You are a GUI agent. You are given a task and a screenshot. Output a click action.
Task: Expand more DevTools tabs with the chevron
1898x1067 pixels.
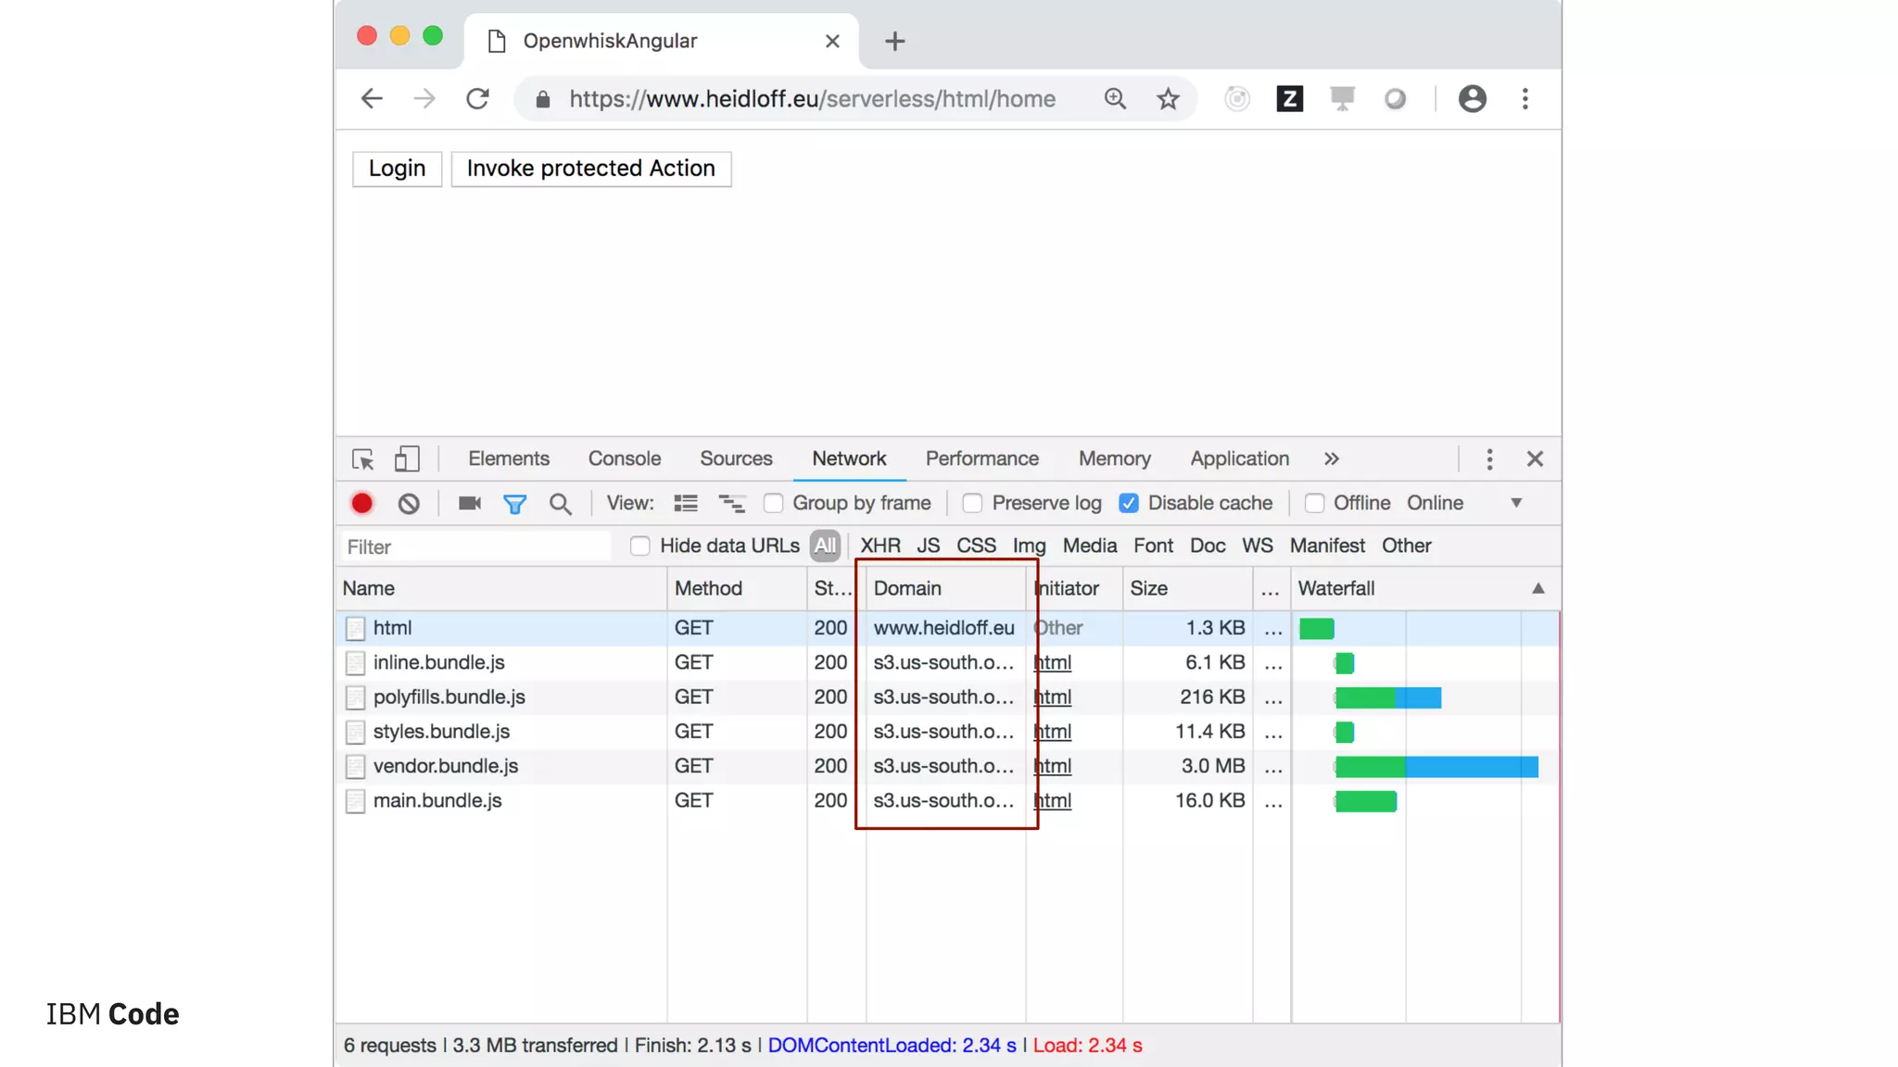coord(1332,458)
